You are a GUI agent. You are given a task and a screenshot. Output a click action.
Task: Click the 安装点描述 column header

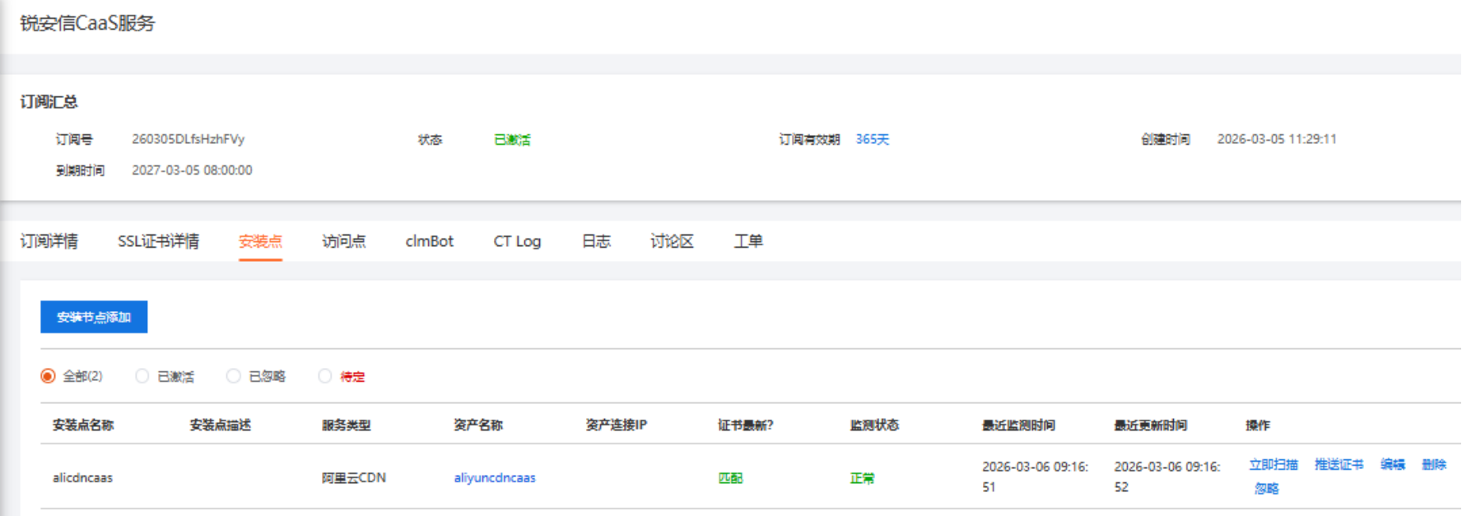click(221, 425)
